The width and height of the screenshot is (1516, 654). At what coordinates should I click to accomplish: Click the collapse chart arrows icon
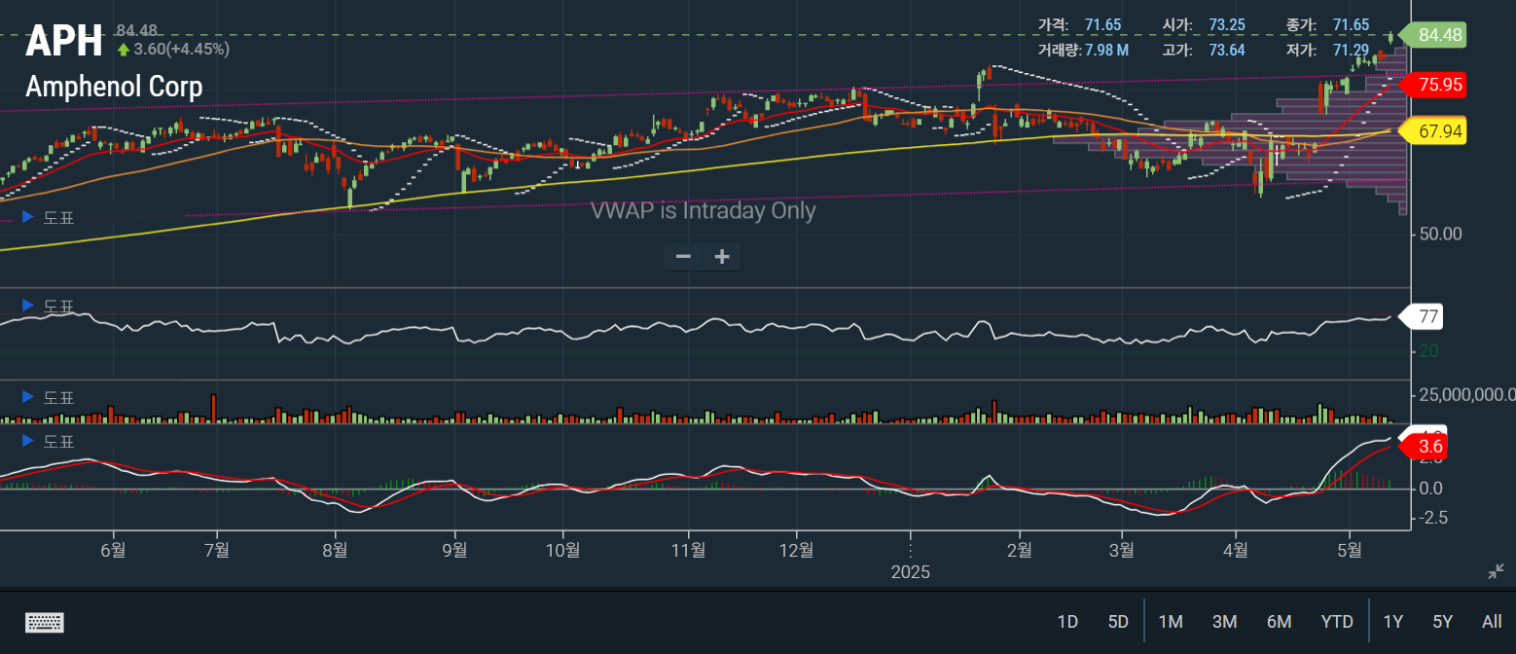[1497, 571]
